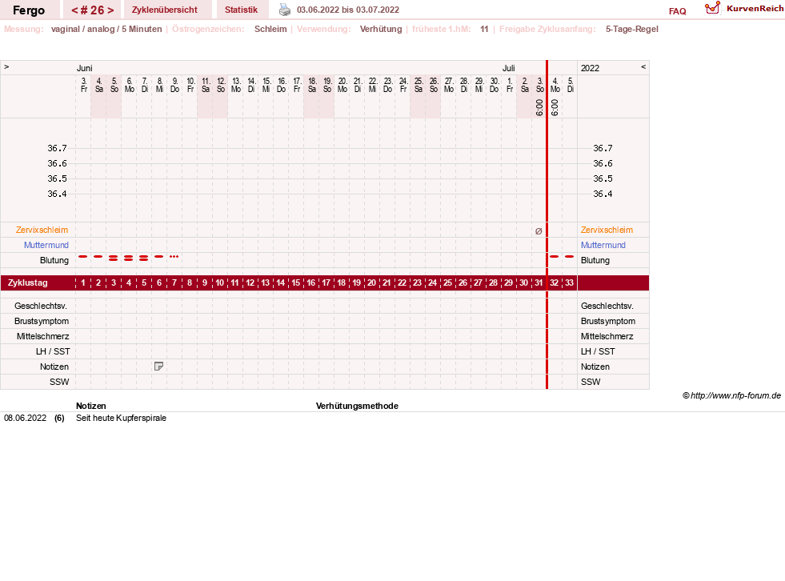The height and width of the screenshot is (581, 785).
Task: Open the Zyklenübersicht tab
Action: coord(165,10)
